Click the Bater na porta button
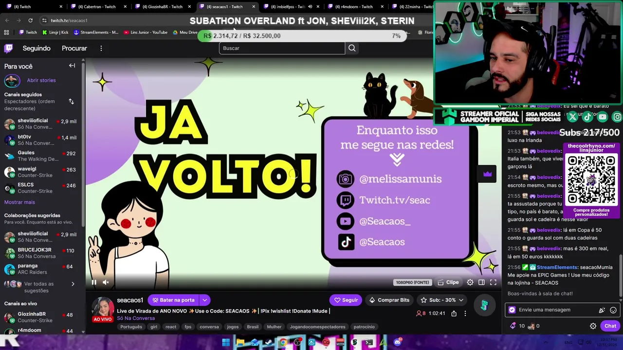623x350 pixels. [173, 300]
